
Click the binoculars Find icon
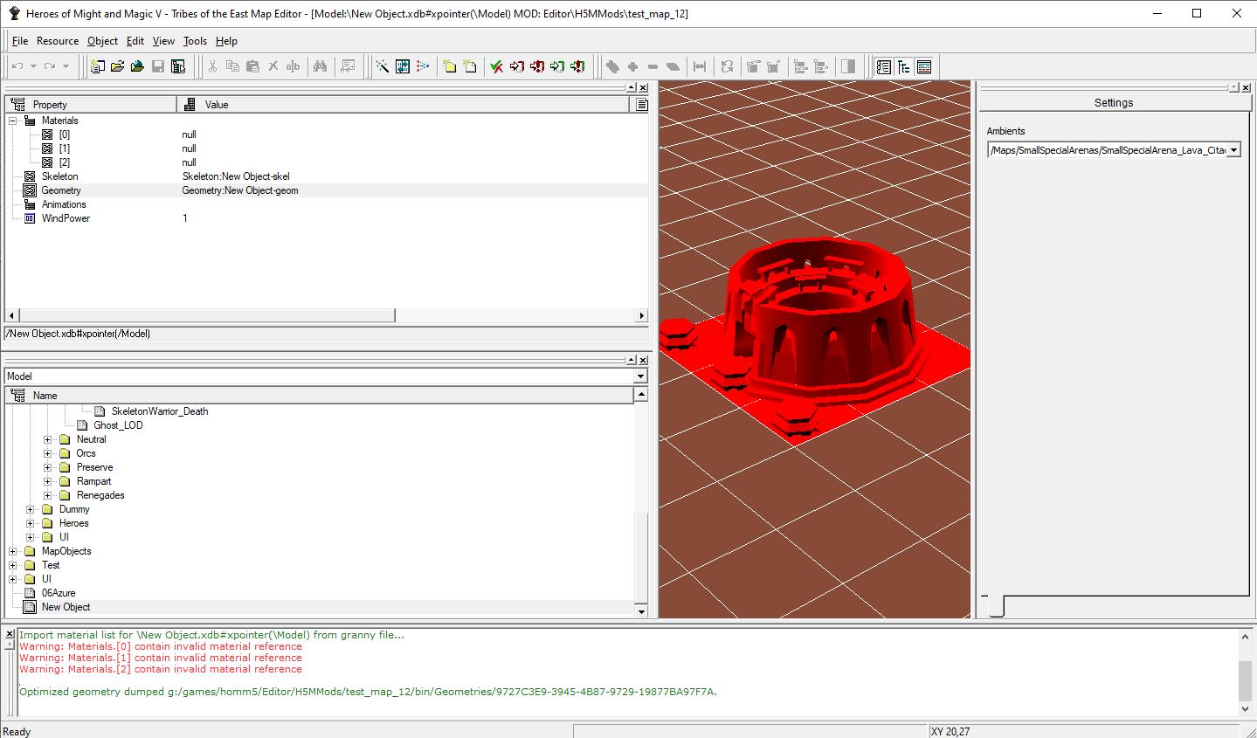[320, 66]
